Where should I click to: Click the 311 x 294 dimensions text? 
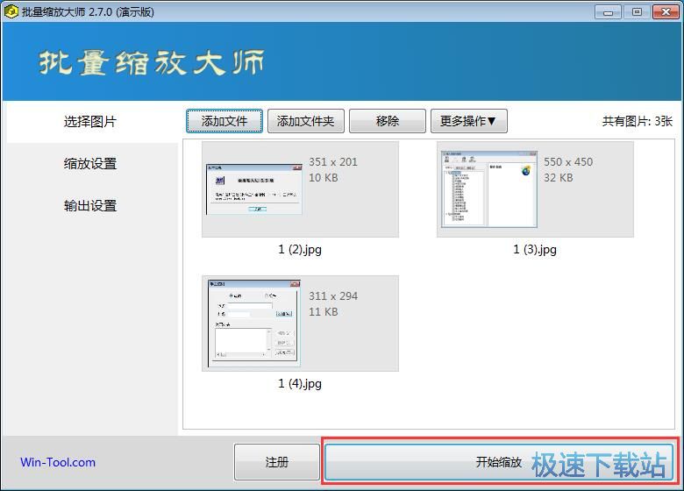click(333, 295)
